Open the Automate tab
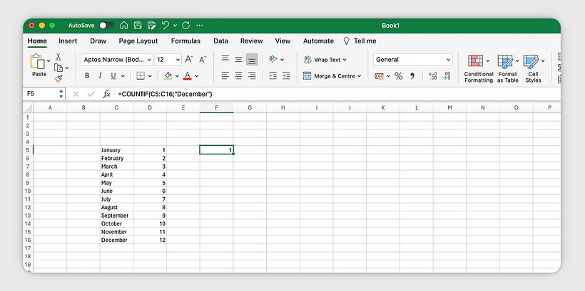This screenshot has height=291, width=585. tap(318, 41)
